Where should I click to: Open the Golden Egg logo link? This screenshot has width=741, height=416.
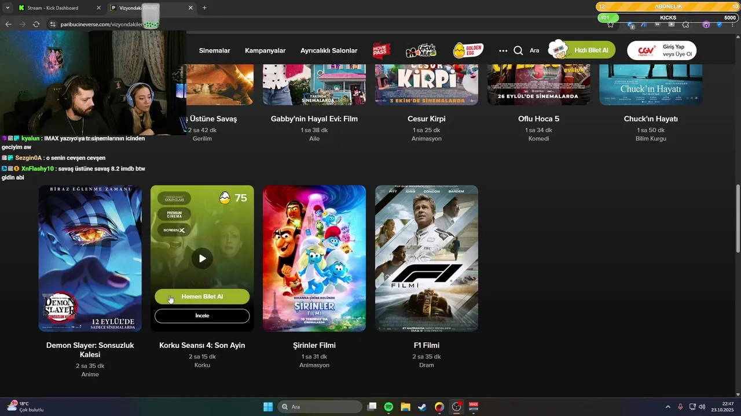[x=468, y=50]
